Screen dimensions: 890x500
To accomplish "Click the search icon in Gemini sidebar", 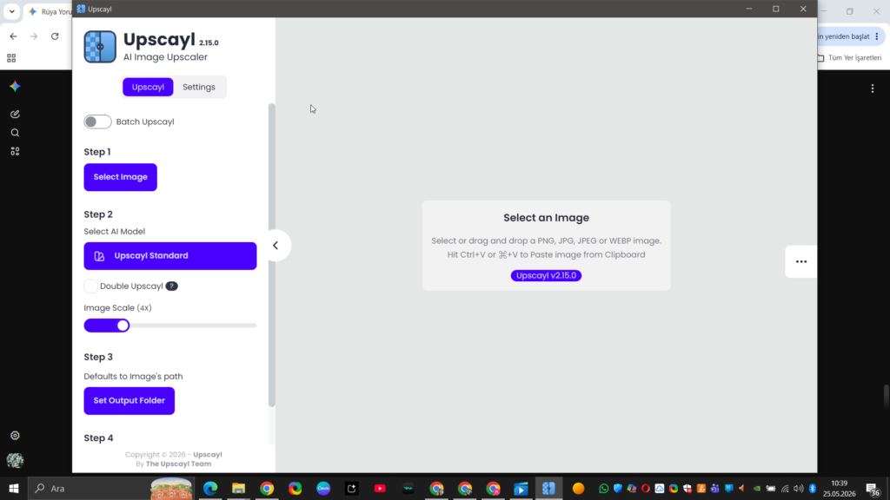I will point(16,133).
